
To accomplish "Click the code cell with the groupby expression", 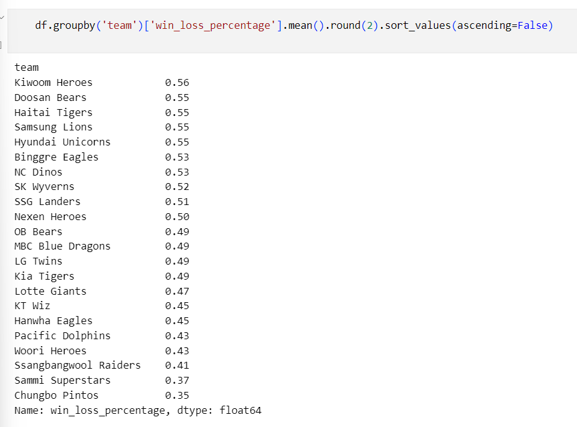I will click(292, 31).
